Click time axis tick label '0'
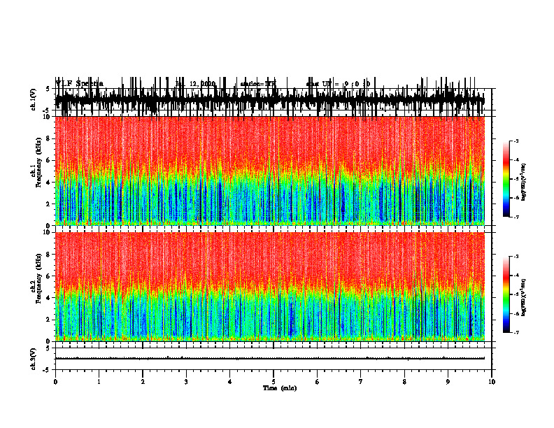Screen dimensions: 554x428 click(x=55, y=382)
